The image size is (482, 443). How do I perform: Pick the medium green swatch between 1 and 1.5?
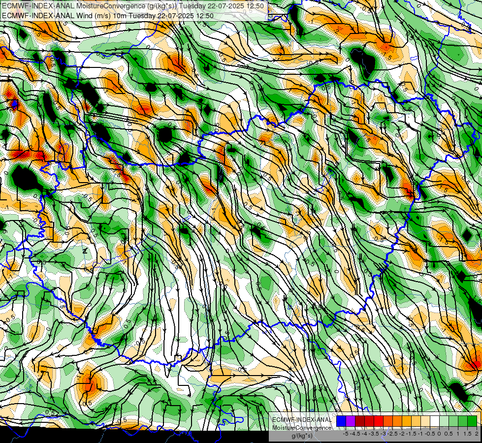click(x=463, y=421)
